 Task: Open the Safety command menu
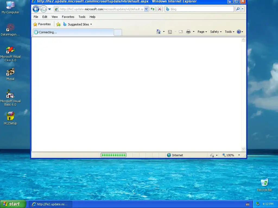pos(216,32)
